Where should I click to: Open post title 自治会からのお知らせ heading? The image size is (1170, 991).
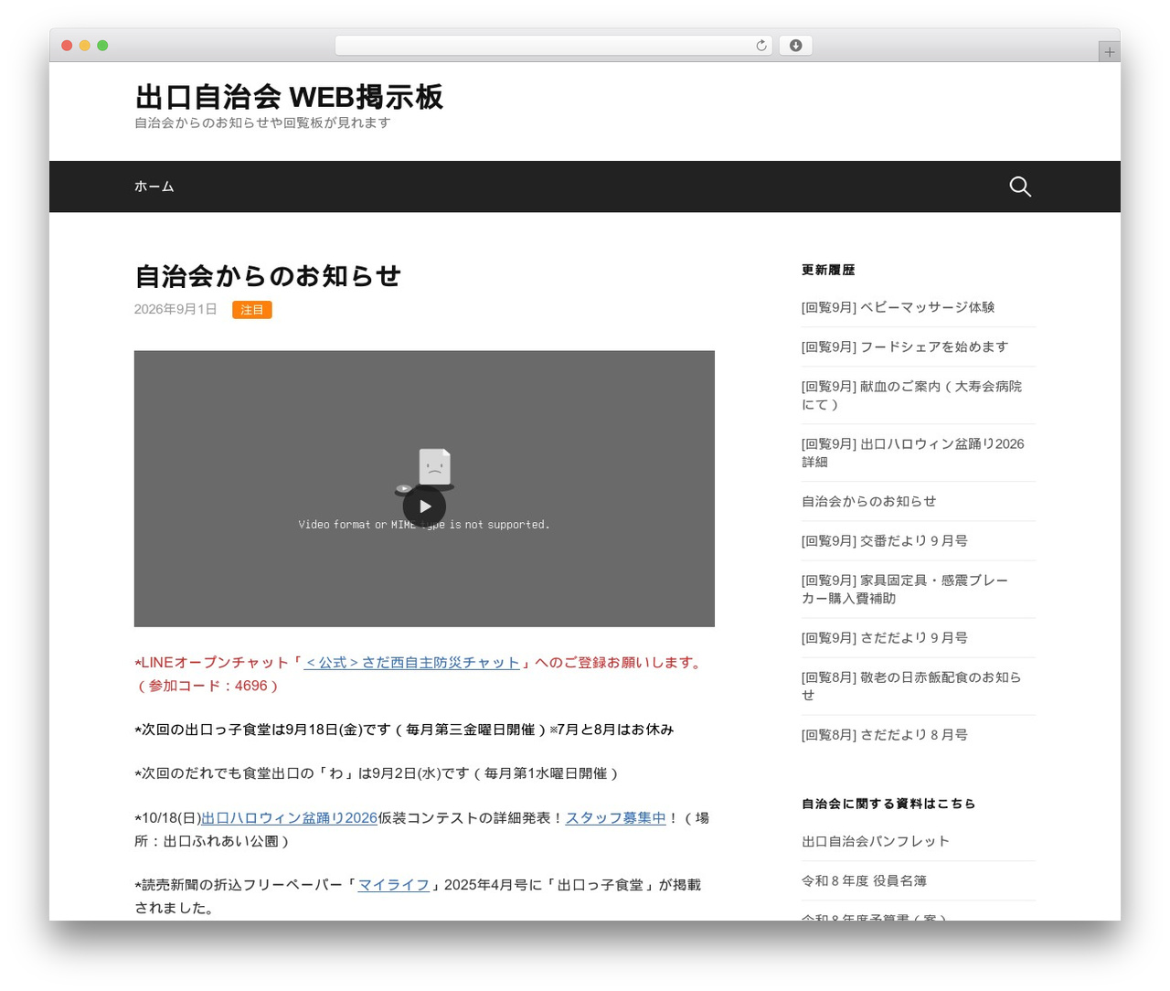pyautogui.click(x=268, y=275)
